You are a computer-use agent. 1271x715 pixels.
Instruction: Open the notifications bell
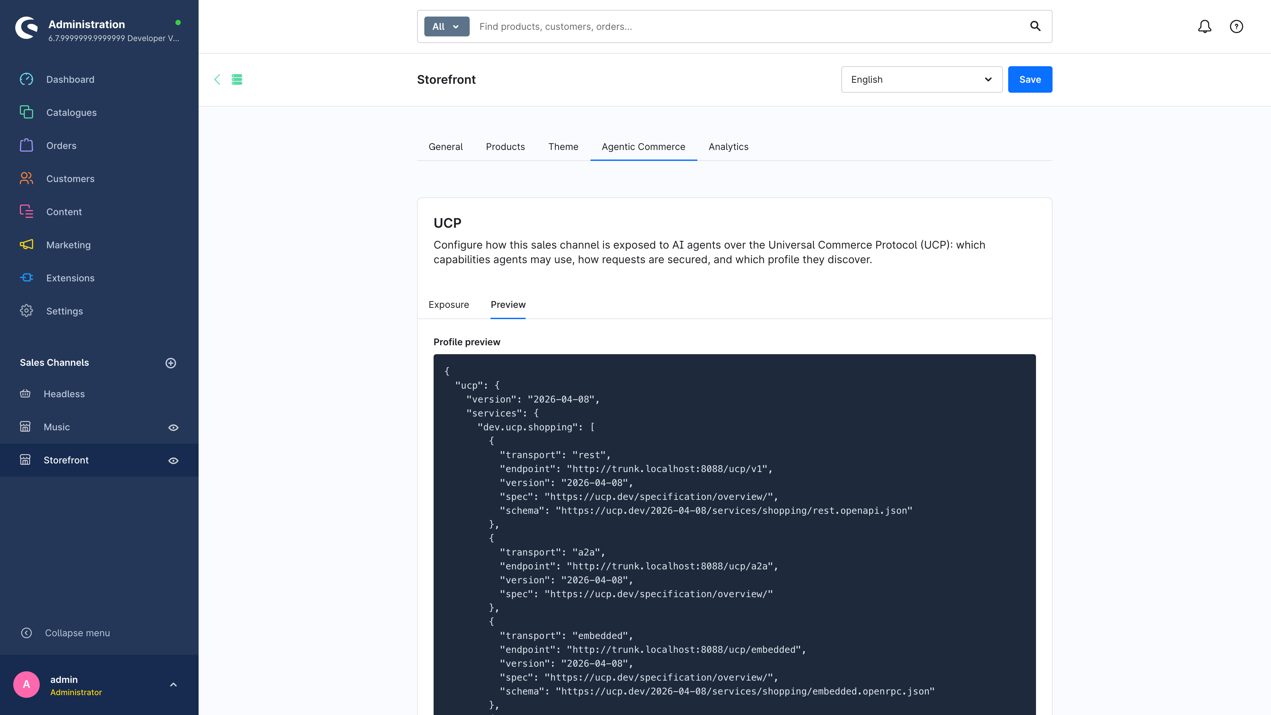point(1204,26)
